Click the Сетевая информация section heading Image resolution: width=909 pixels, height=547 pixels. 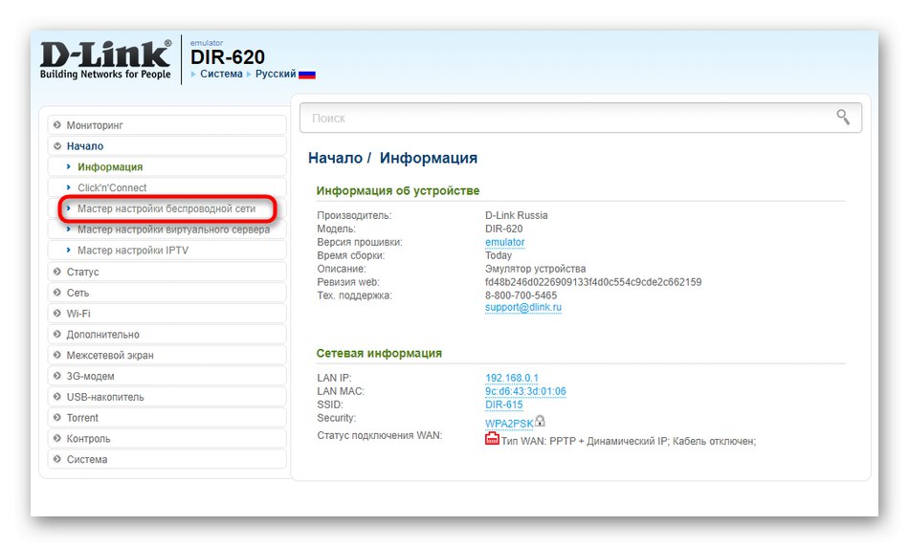point(379,354)
